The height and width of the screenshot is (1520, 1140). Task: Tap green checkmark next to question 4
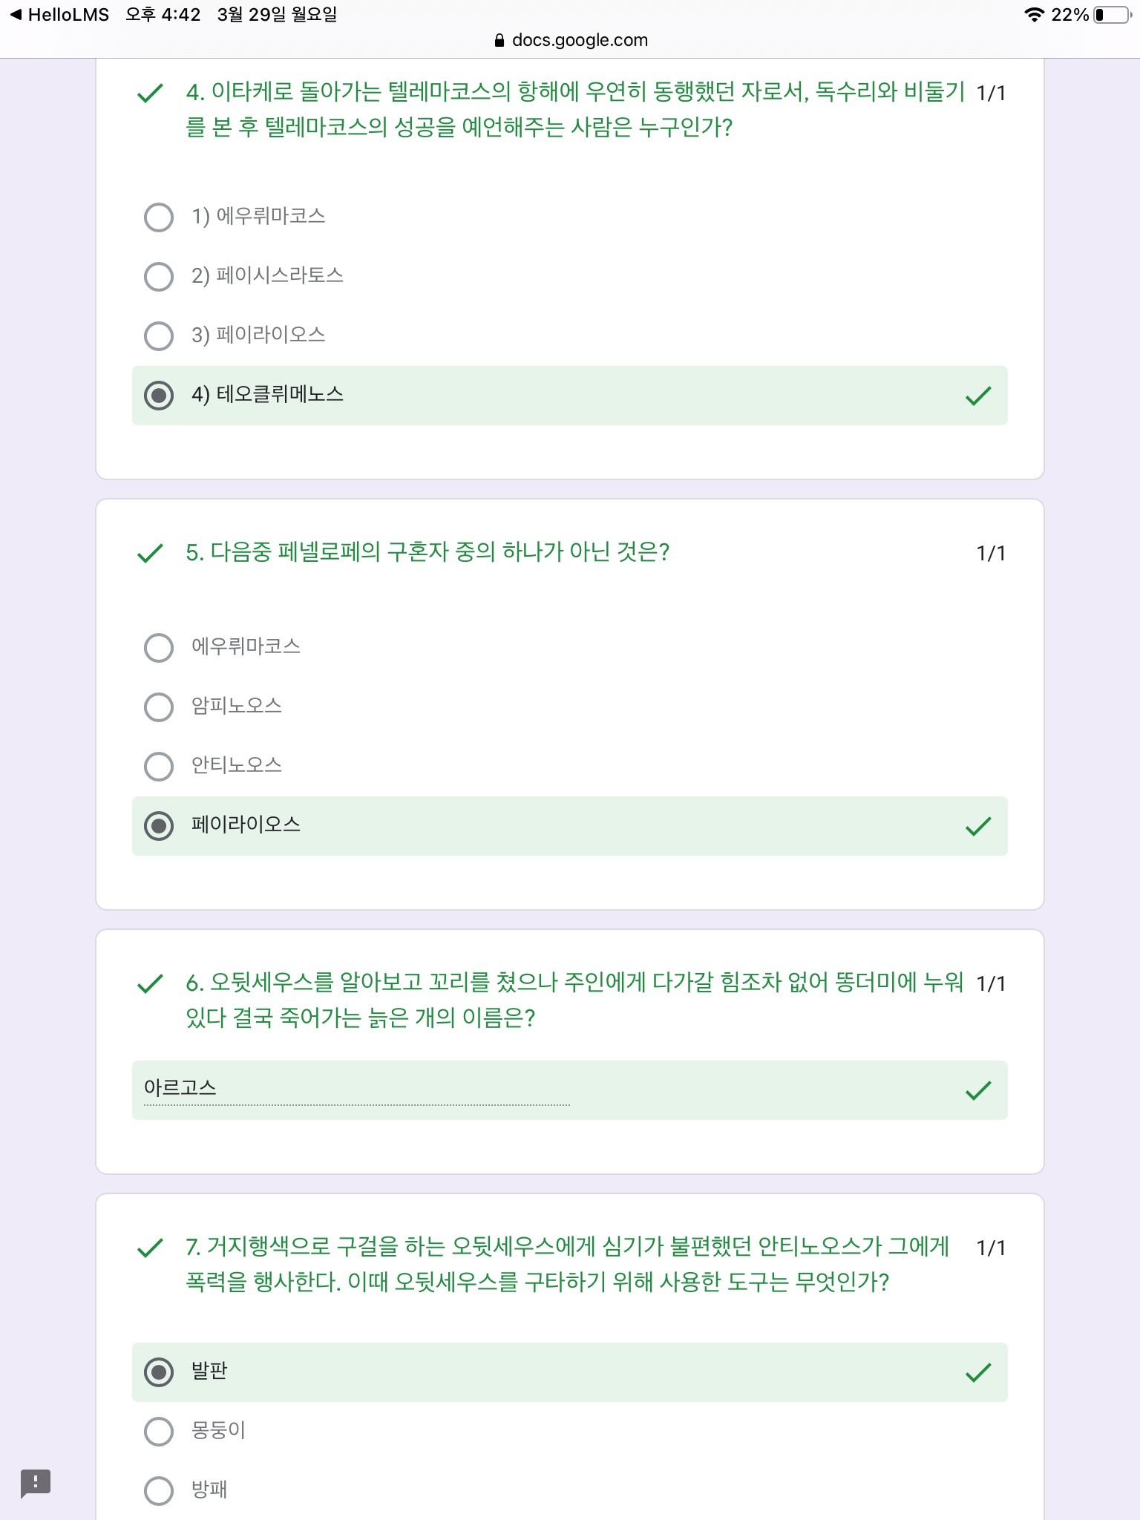click(x=150, y=94)
